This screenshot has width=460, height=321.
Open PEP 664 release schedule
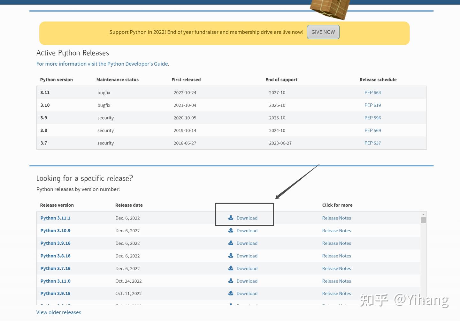pyautogui.click(x=372, y=92)
